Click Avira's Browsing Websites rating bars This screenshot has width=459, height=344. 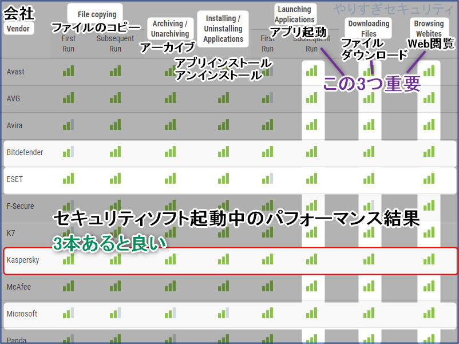(429, 125)
